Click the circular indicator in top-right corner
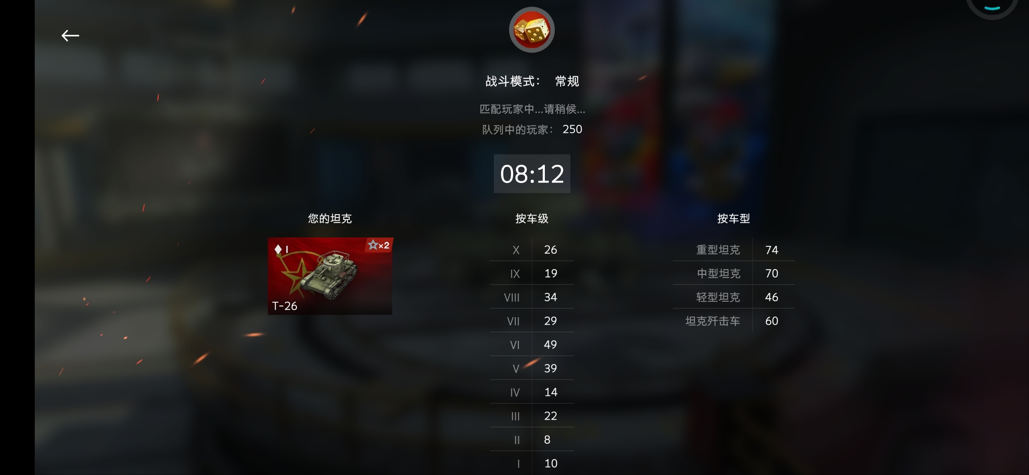Screen dimensions: 1029x475 click(992, 7)
